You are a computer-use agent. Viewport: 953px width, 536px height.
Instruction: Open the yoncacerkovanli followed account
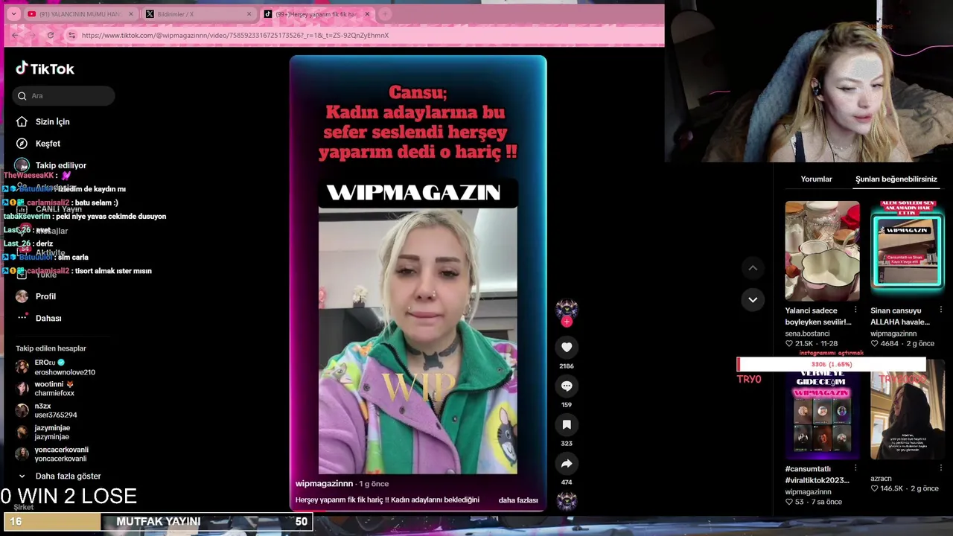[x=52, y=453]
